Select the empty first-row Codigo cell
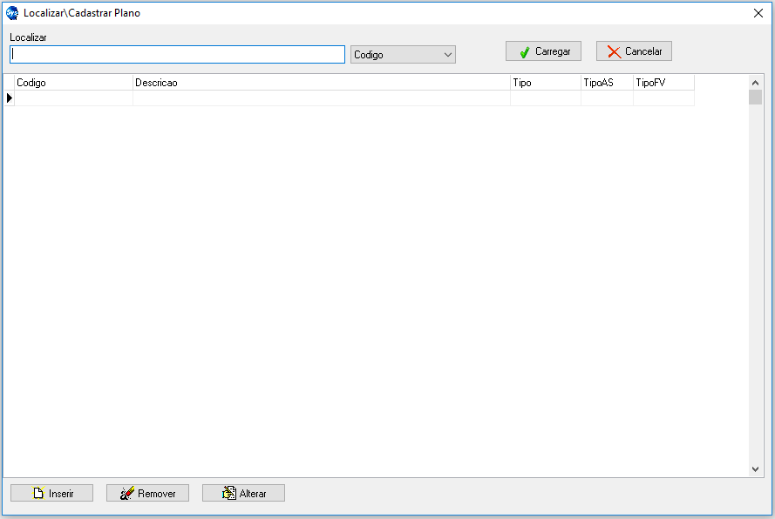 (x=73, y=98)
